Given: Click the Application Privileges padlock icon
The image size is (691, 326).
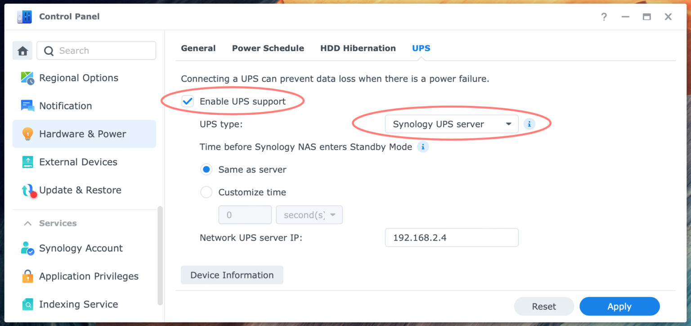Looking at the screenshot, I should [27, 276].
